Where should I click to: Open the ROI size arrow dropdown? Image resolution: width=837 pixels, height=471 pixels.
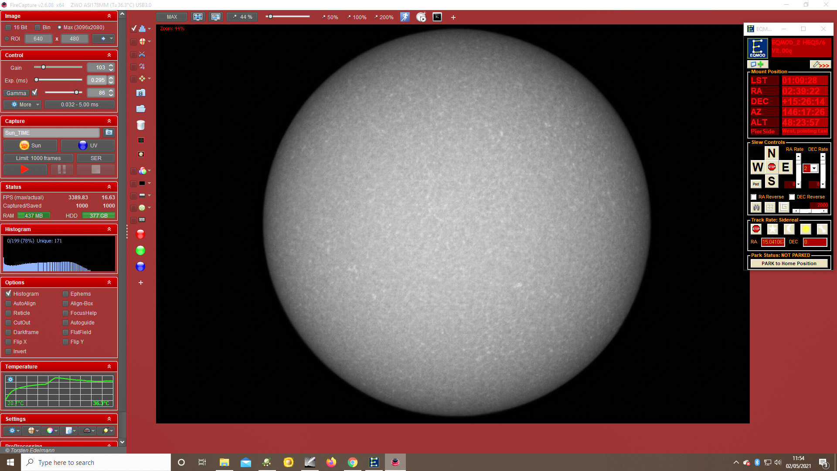pos(104,39)
